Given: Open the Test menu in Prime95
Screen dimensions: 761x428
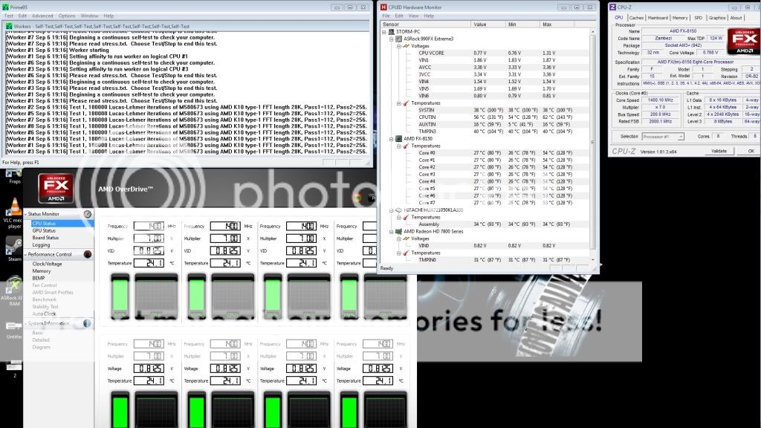Looking at the screenshot, I should tap(9, 16).
